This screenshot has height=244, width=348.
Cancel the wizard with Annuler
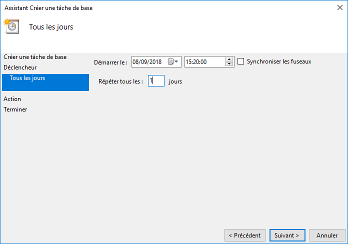[327, 235]
